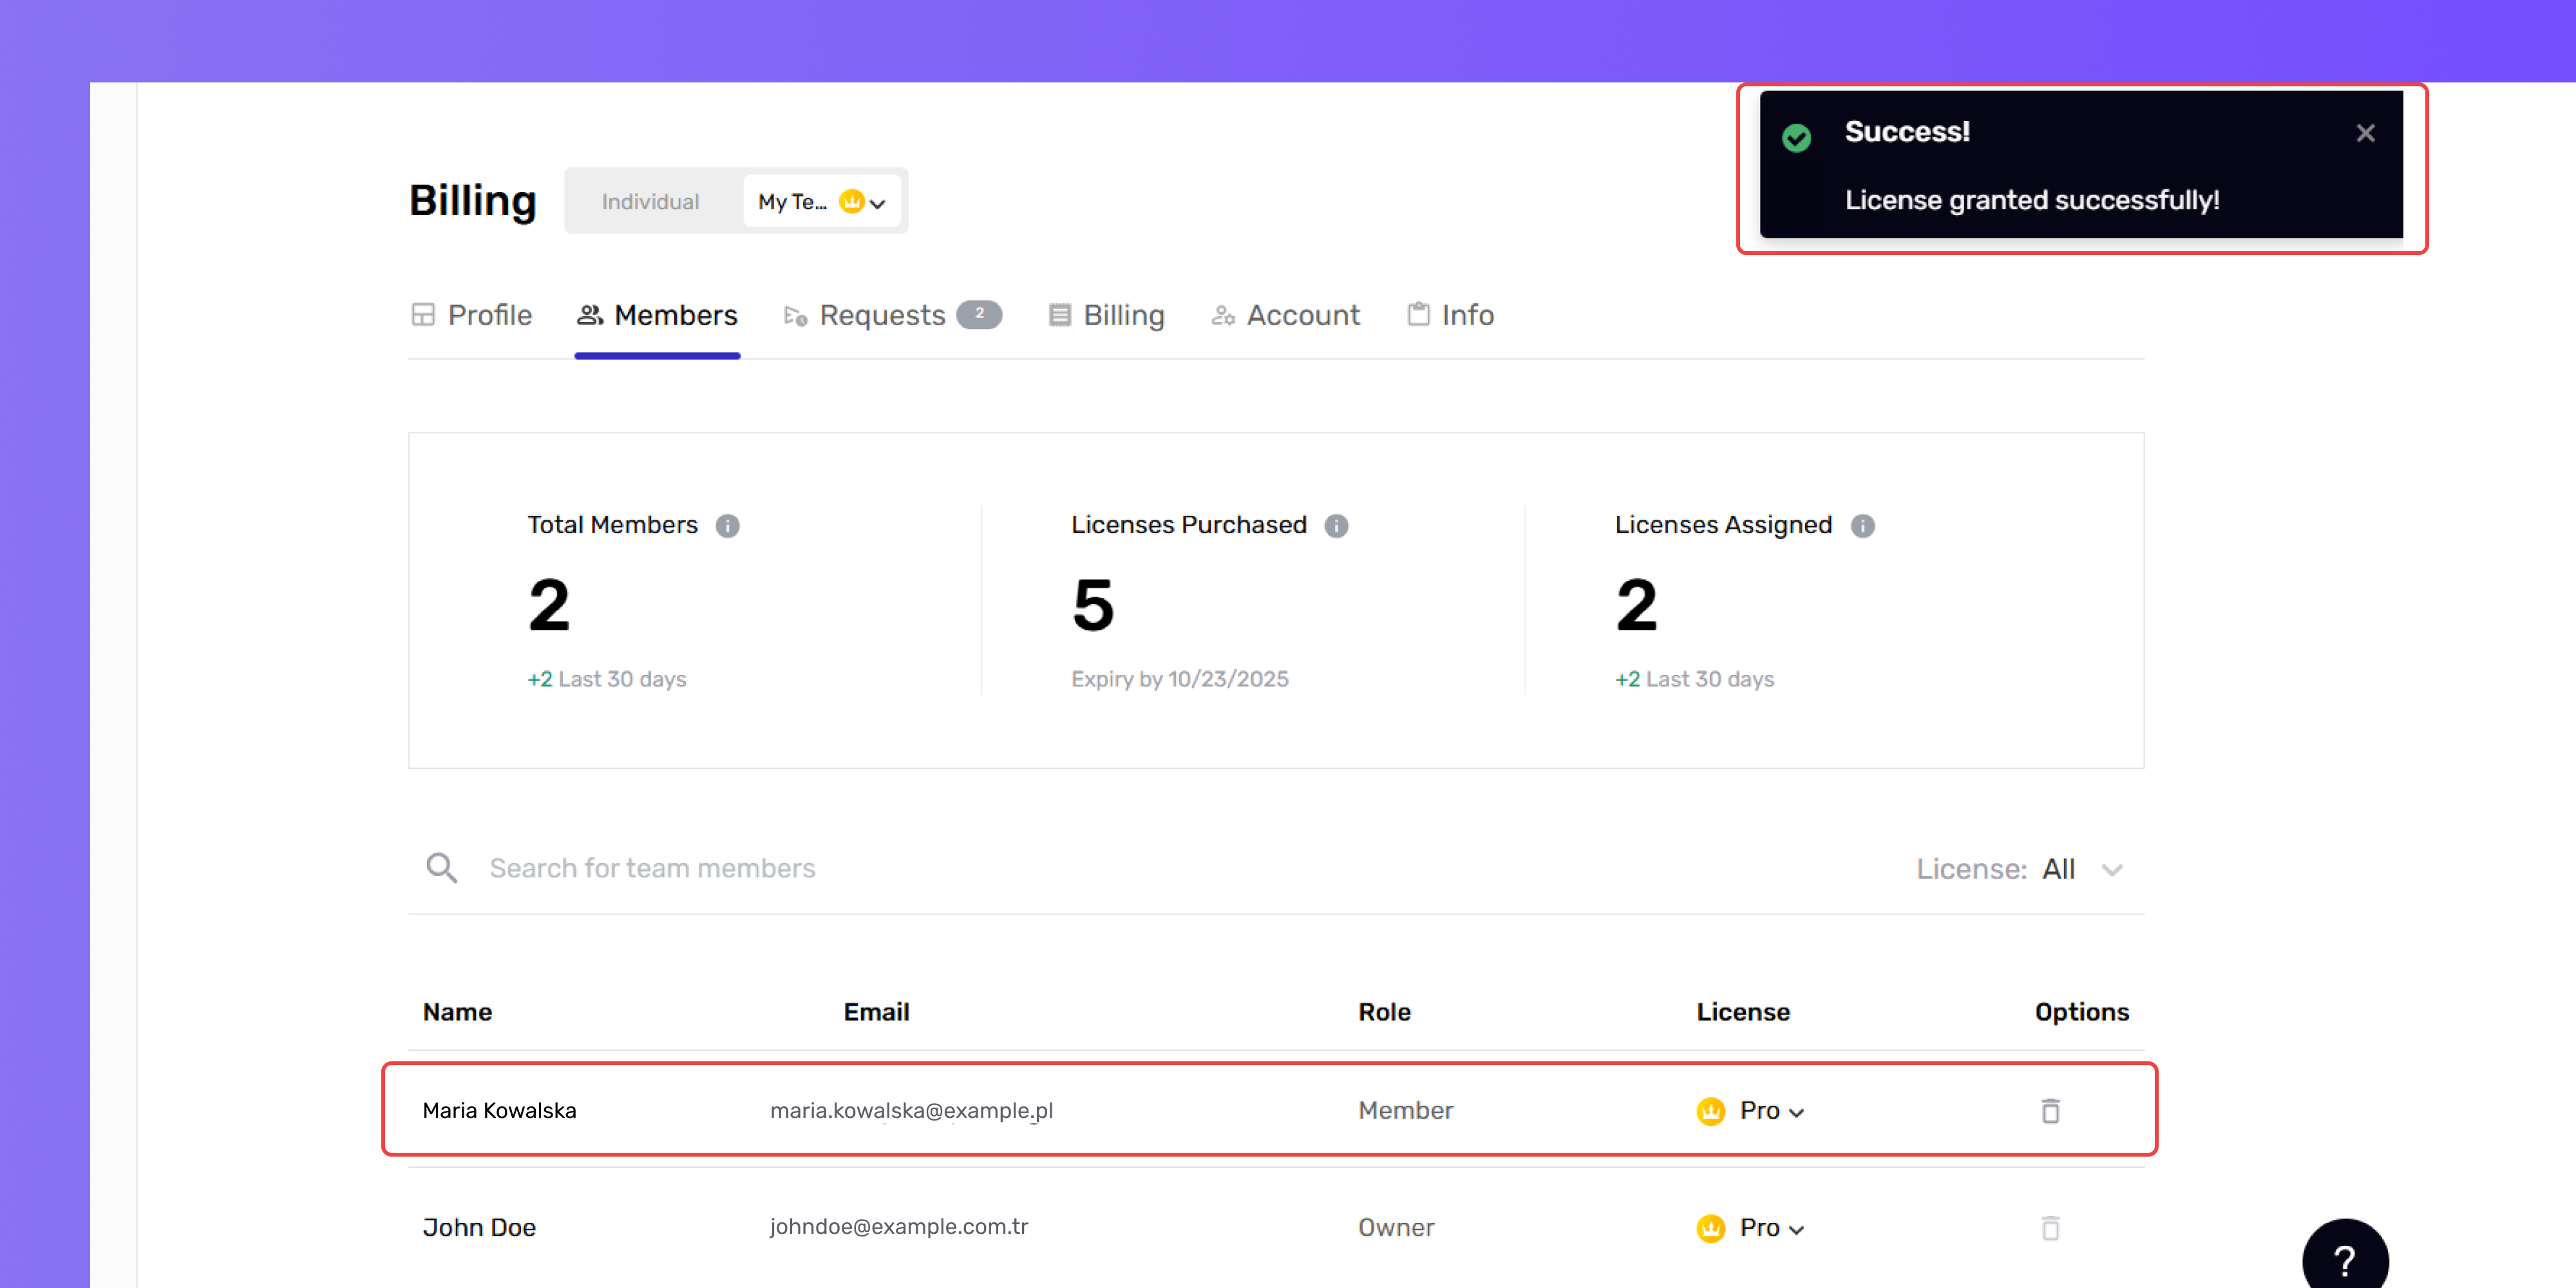Dismiss the Success notification with the X
The height and width of the screenshot is (1288, 2576).
coord(2365,133)
